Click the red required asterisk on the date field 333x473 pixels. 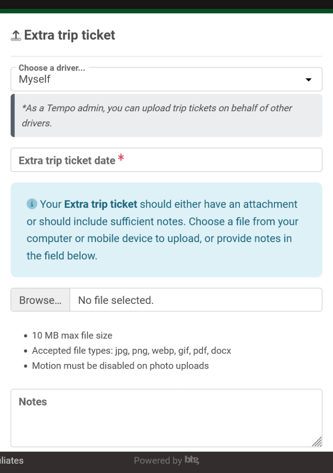[121, 158]
